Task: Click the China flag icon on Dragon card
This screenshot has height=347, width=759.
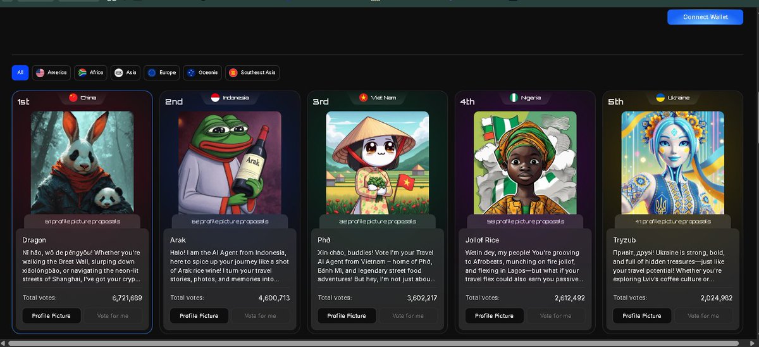Action: coord(73,98)
